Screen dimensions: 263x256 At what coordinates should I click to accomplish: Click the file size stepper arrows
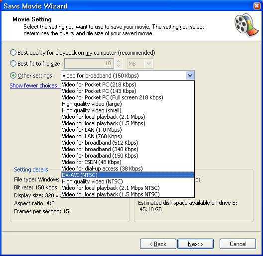[x=119, y=64]
